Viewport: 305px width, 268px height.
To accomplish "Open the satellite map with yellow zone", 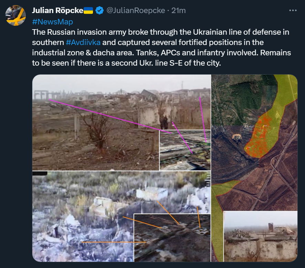I will click(254, 143).
